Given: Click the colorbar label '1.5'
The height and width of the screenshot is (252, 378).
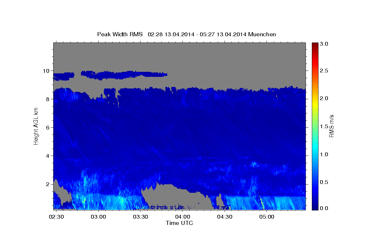Looking at the screenshot, I should [x=324, y=126].
